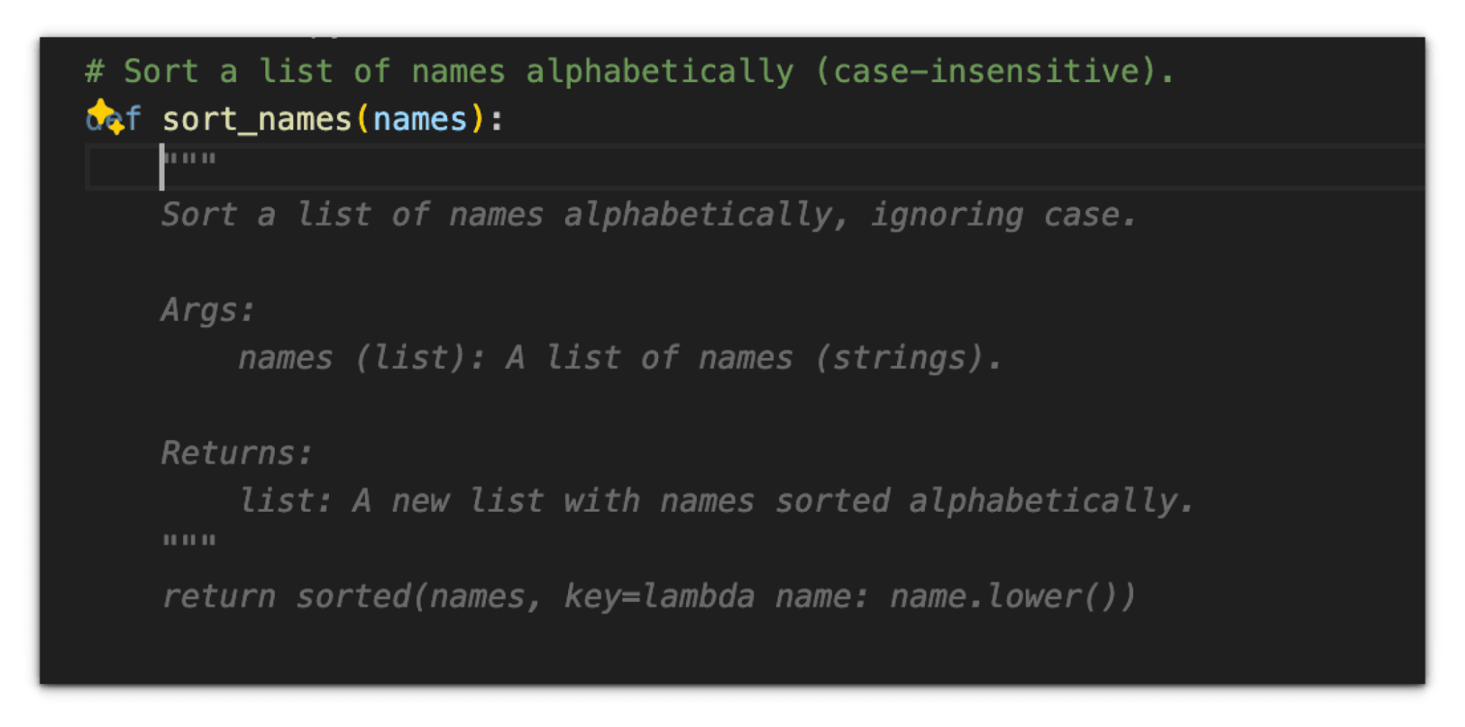Click the Args: heading in the docstring
1465x727 pixels.
point(207,310)
